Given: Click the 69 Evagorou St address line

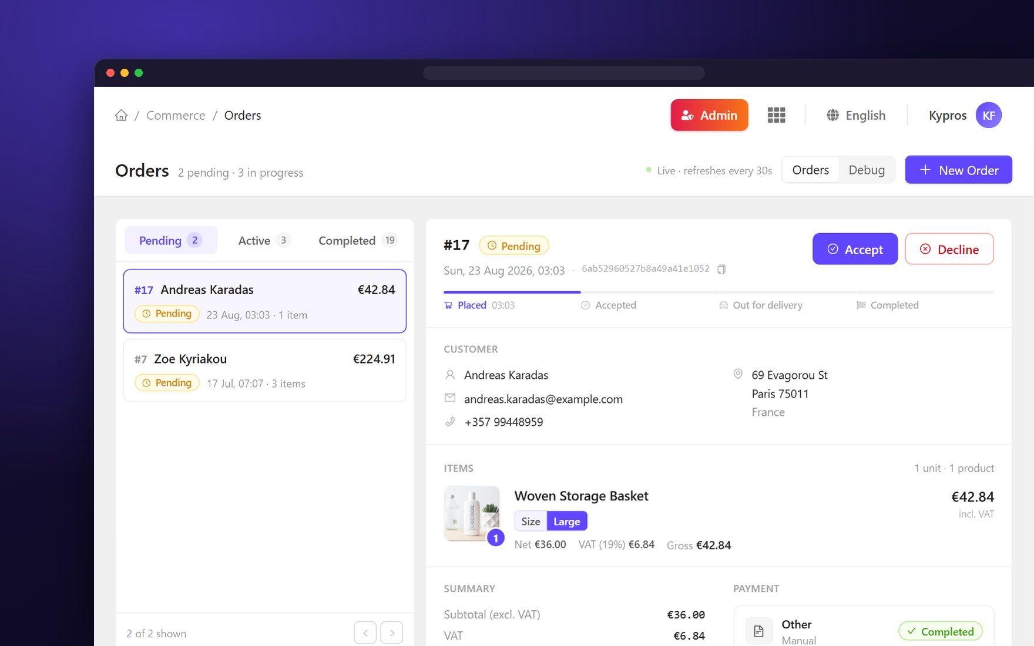Looking at the screenshot, I should pyautogui.click(x=790, y=375).
